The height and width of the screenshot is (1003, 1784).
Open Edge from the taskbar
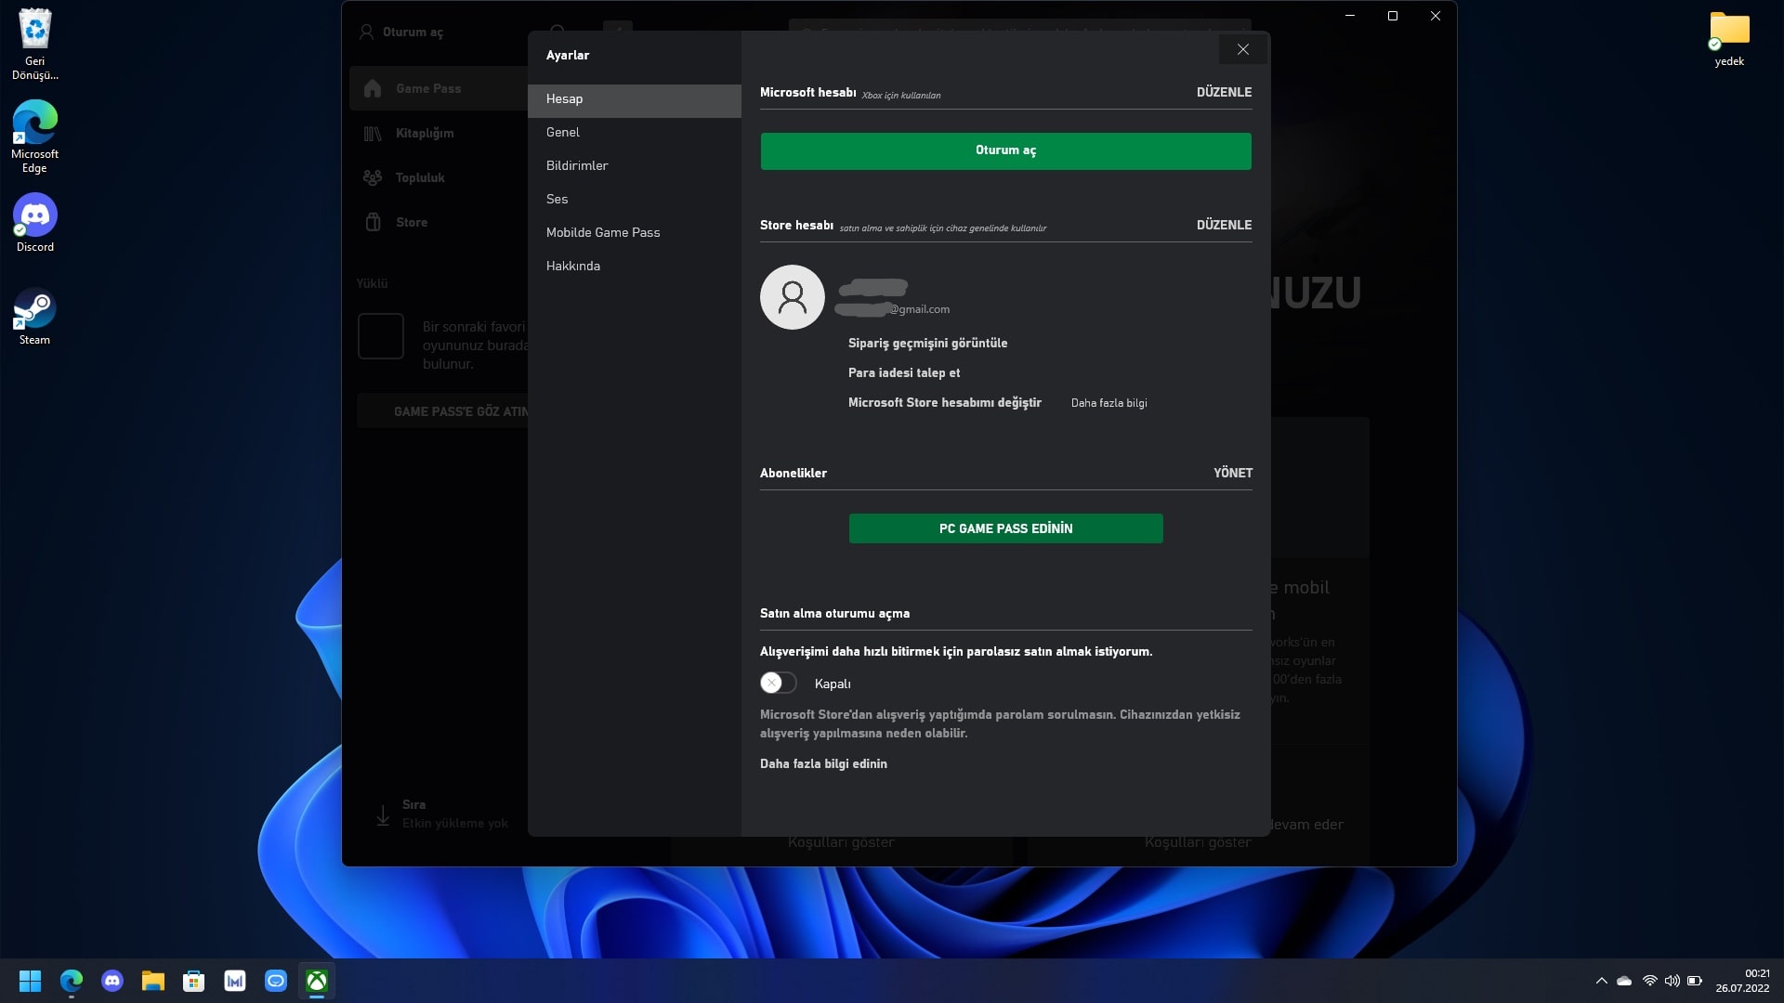tap(72, 981)
